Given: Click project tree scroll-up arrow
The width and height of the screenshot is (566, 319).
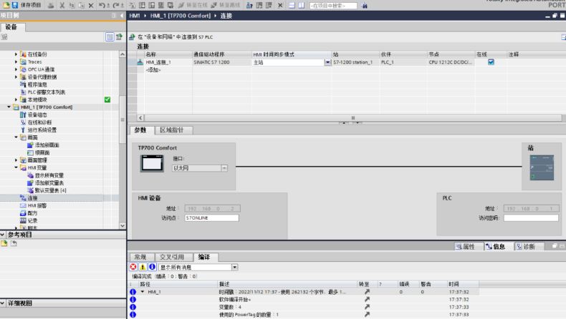Looking at the screenshot, I should pos(123,54).
